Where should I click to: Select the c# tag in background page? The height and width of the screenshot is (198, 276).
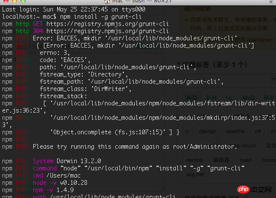pos(258,131)
